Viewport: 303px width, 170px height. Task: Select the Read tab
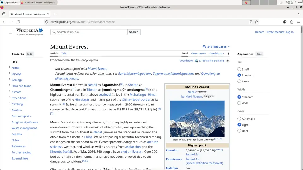(x=185, y=54)
